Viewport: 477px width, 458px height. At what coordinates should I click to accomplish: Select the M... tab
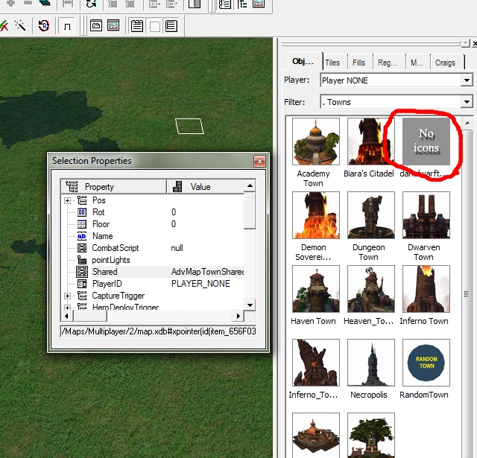417,63
